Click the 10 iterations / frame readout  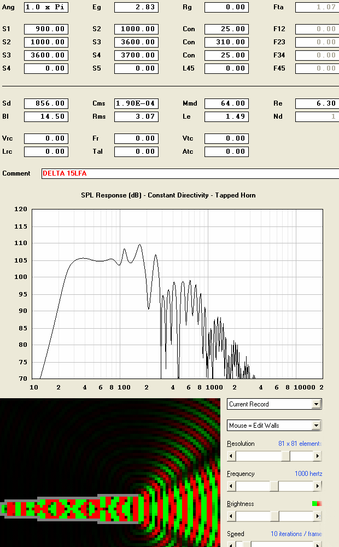coord(296,534)
